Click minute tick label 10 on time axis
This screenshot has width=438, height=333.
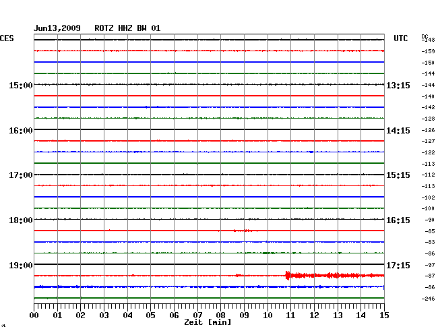[268, 315]
